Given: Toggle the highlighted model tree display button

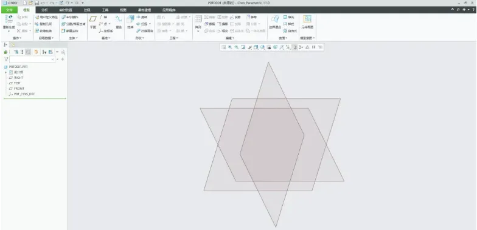Looking at the screenshot, I should click(x=28, y=52).
